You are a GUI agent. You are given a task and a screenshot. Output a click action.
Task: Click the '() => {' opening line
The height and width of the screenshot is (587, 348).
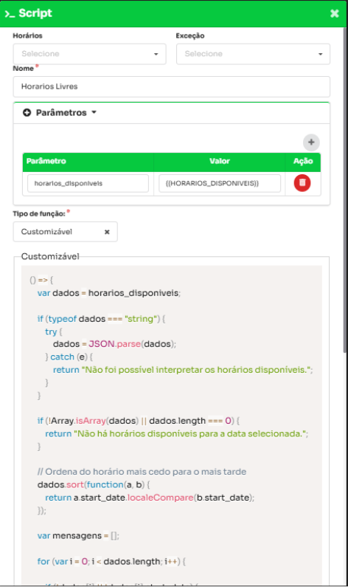pos(41,280)
